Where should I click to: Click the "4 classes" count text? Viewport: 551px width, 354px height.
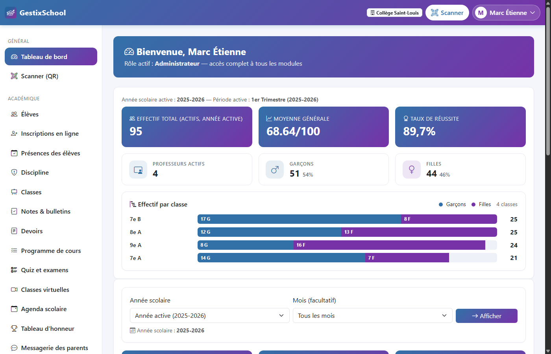click(x=507, y=205)
